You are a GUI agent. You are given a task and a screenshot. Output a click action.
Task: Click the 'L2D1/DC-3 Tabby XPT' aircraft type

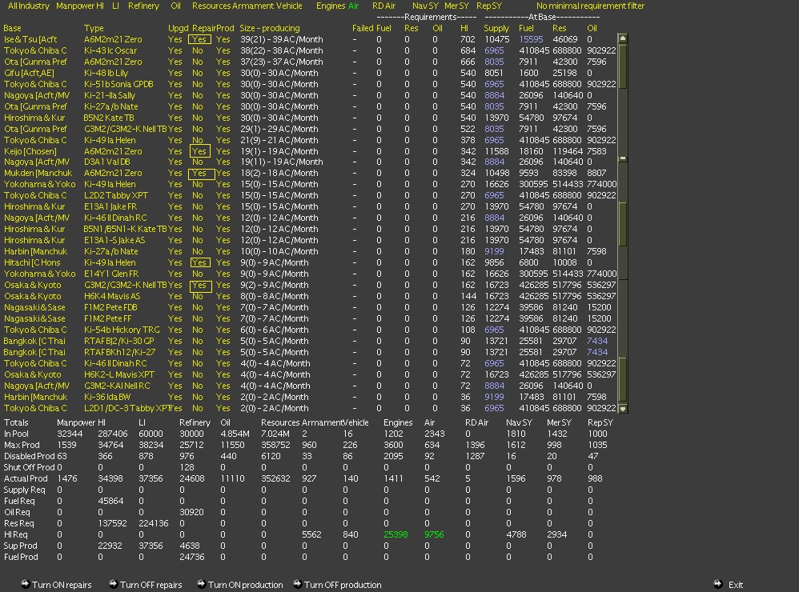point(126,408)
